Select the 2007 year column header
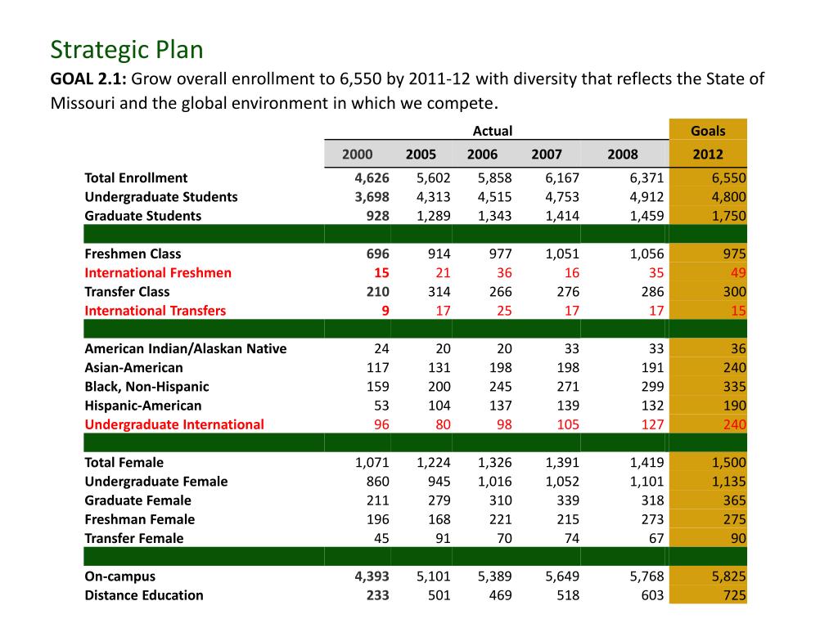This screenshot has height=628, width=838. pos(546,155)
